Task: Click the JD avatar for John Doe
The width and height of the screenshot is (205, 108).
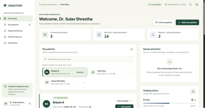Action: 93,72
